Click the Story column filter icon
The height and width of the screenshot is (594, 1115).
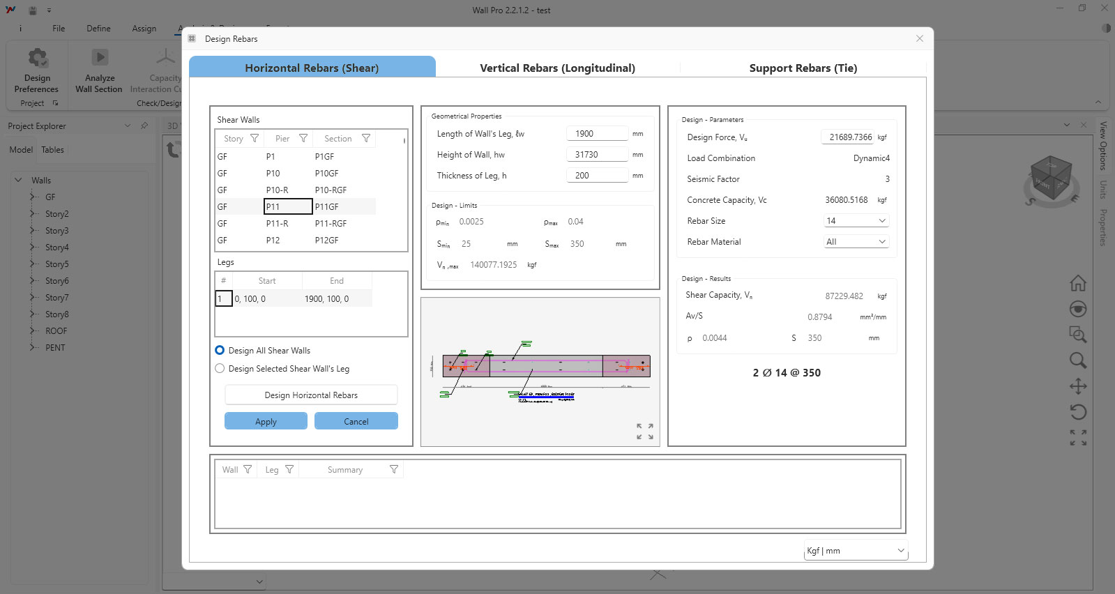point(255,139)
